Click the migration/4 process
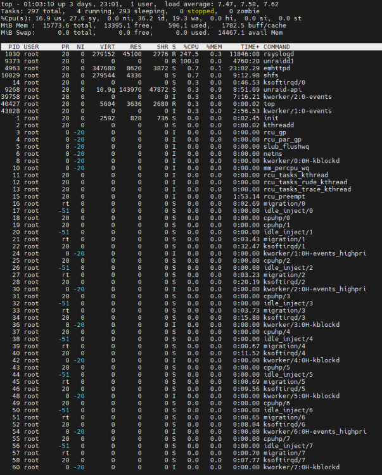Screen dimensions: 382x475 (x=284, y=346)
